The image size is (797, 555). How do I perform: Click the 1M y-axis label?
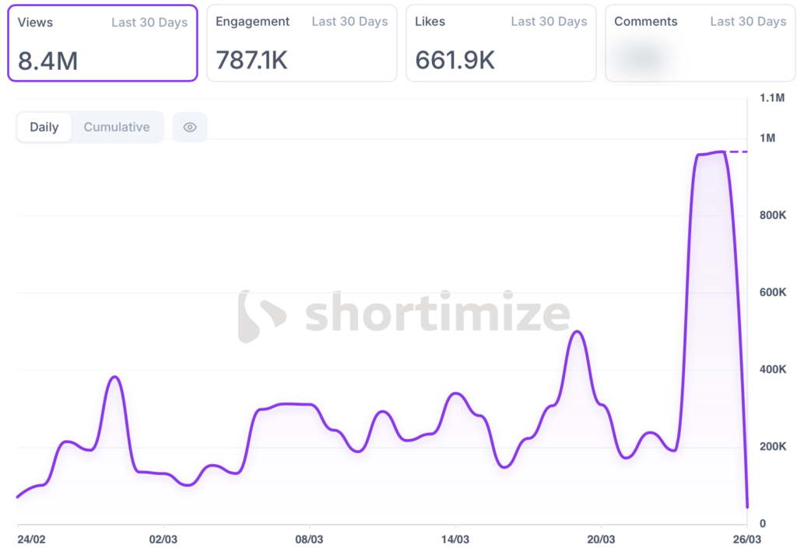click(x=767, y=138)
